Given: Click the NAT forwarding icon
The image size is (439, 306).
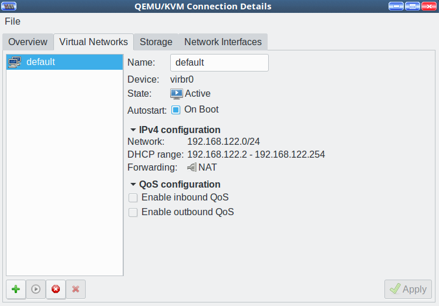Looking at the screenshot, I should coord(192,167).
